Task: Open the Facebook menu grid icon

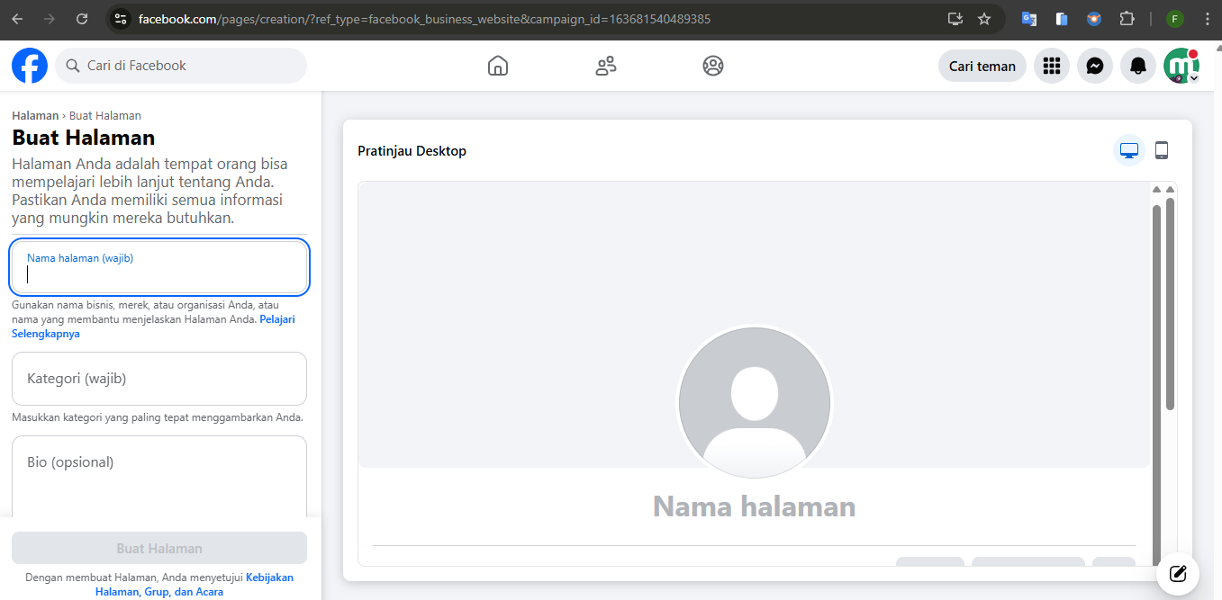Action: click(x=1051, y=66)
